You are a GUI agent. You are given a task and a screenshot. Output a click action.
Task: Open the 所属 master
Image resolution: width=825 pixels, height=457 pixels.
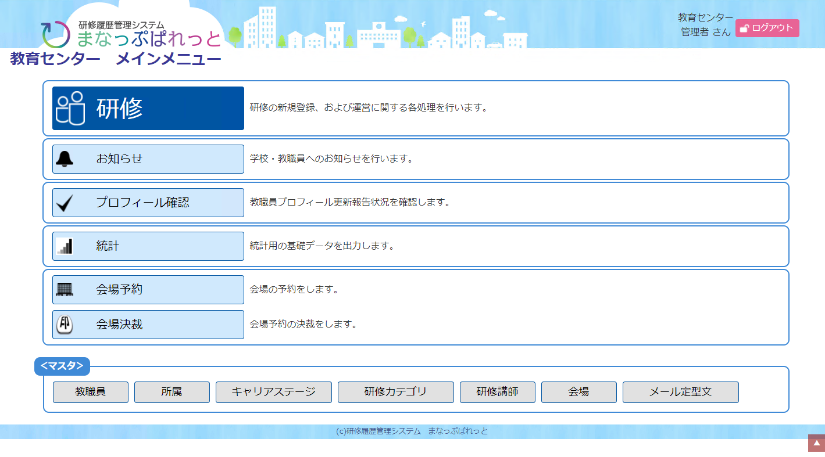click(172, 392)
